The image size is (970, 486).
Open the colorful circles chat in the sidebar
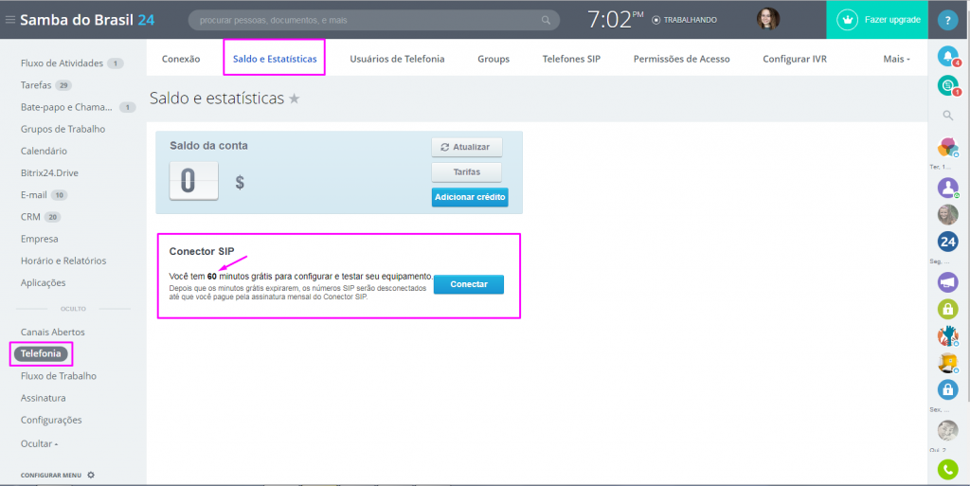tap(947, 147)
